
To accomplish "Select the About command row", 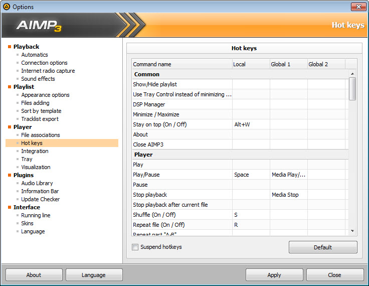I will click(x=240, y=134).
